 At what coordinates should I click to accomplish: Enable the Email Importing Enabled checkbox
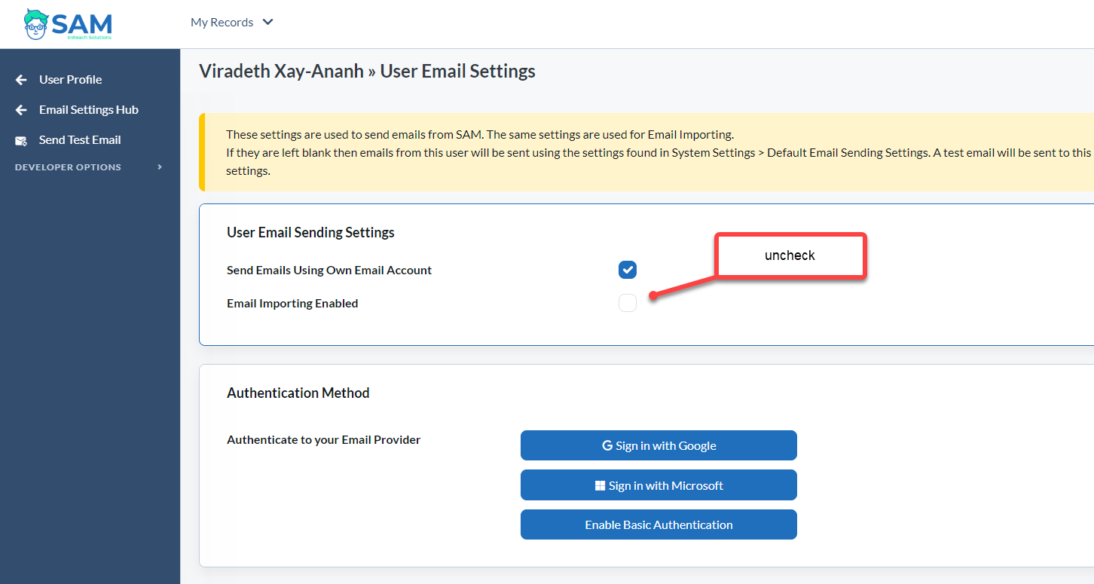click(x=628, y=303)
